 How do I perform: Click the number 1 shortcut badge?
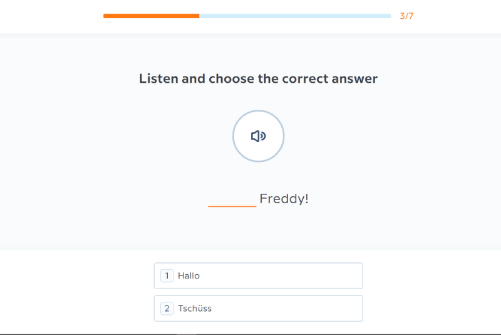167,275
